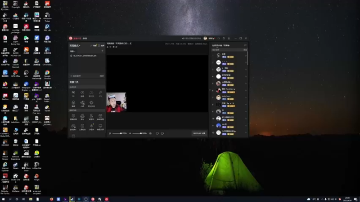
Task: Expand the regular mode dropdown
Action: tap(75, 46)
